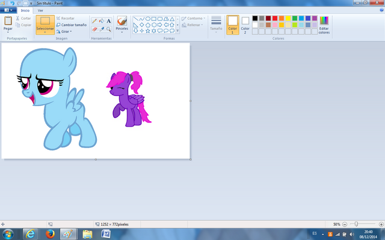Click Cambiar tamaño button
The image size is (385, 240).
[x=72, y=25]
